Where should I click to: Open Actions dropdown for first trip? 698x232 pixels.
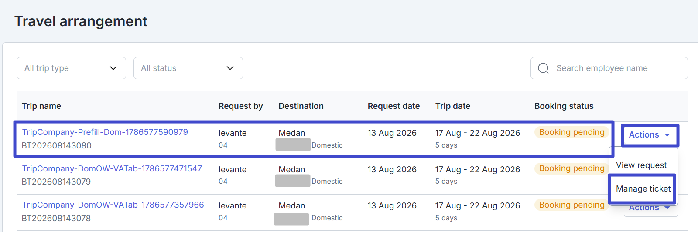[650, 135]
